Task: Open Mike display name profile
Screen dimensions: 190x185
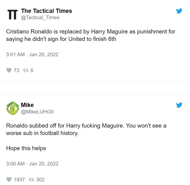Action: point(27,105)
